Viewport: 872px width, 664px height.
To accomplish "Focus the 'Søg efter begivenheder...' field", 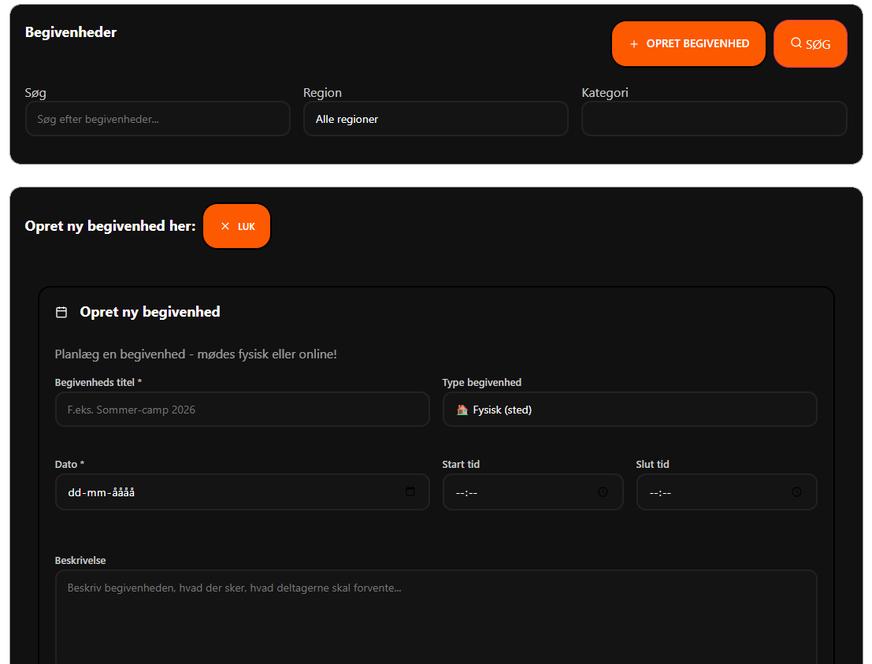I will tap(158, 119).
